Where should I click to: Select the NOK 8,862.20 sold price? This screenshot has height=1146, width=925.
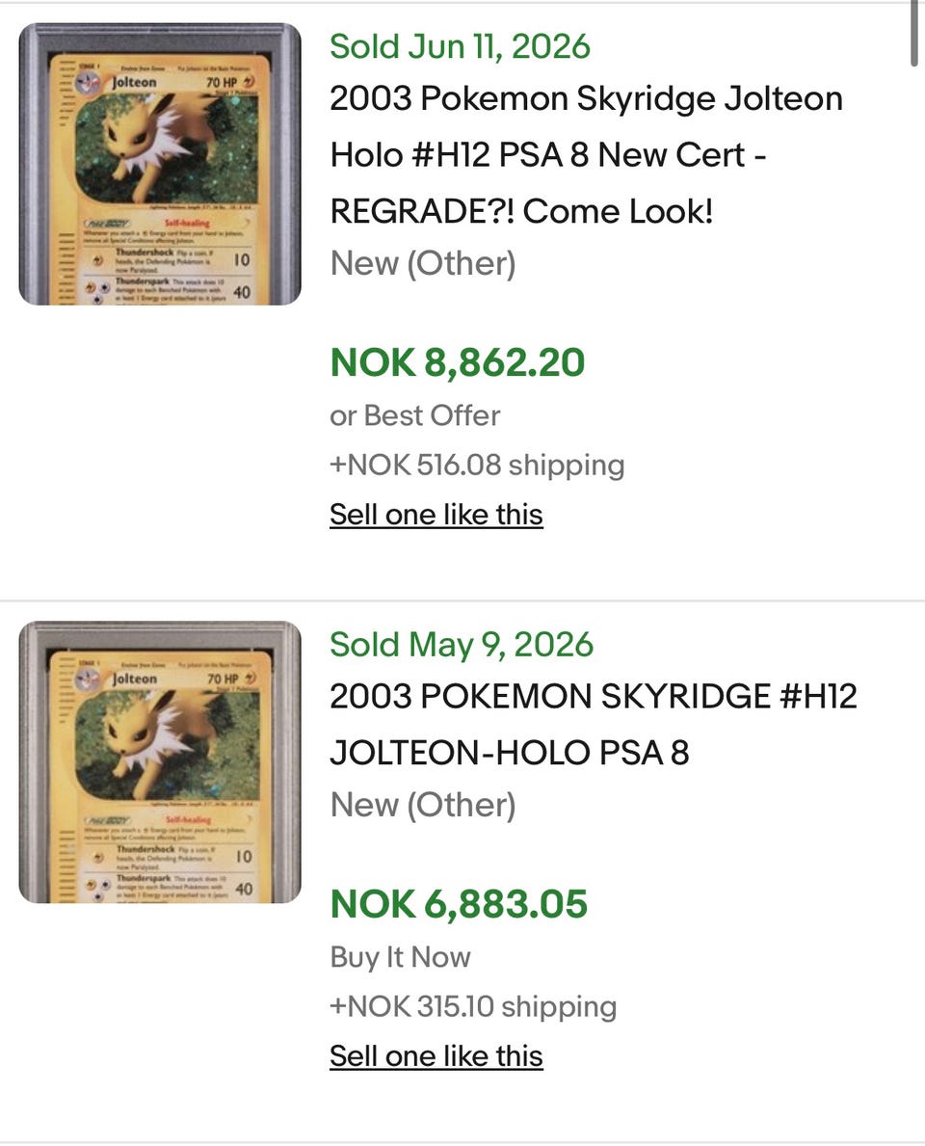[458, 362]
